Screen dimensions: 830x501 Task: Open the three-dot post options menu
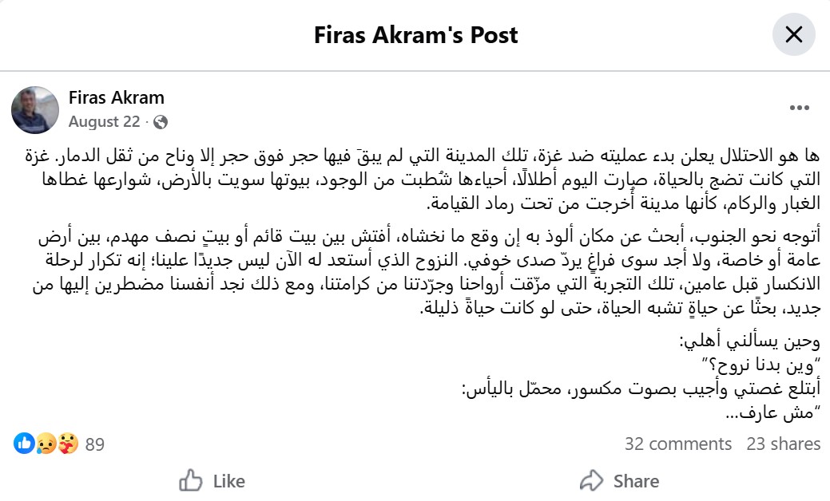click(800, 108)
